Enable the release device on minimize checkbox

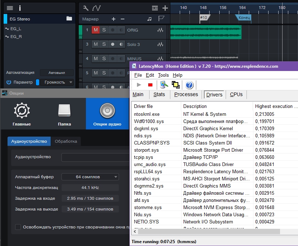18,227
